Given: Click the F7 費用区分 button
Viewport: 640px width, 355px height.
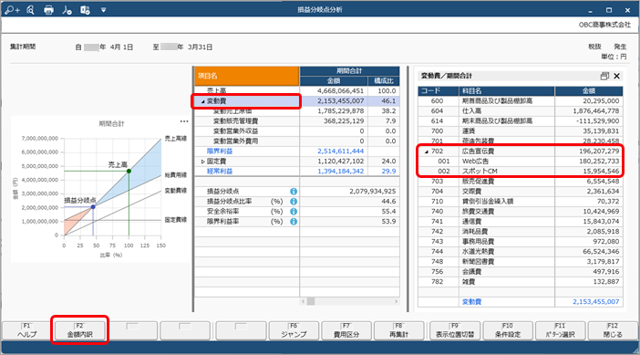Looking at the screenshot, I should tap(346, 330).
